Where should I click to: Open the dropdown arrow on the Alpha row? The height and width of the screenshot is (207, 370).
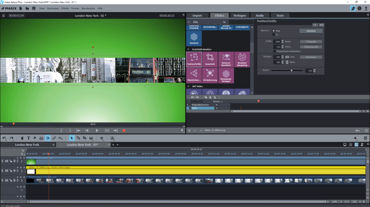(217, 108)
